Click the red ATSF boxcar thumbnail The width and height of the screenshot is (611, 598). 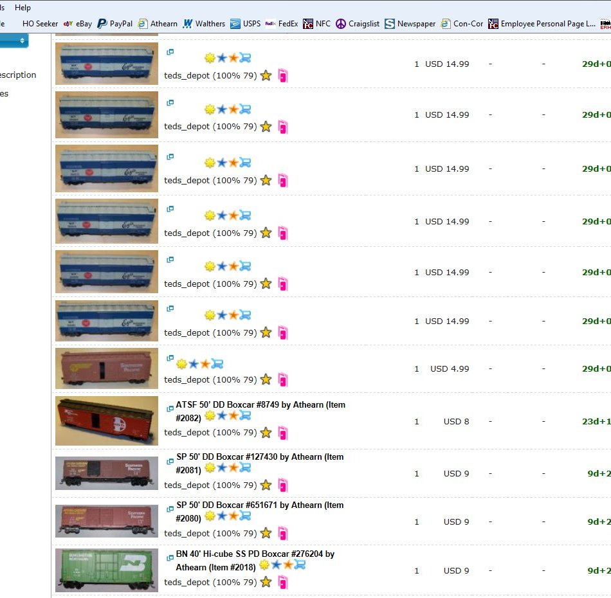[107, 421]
